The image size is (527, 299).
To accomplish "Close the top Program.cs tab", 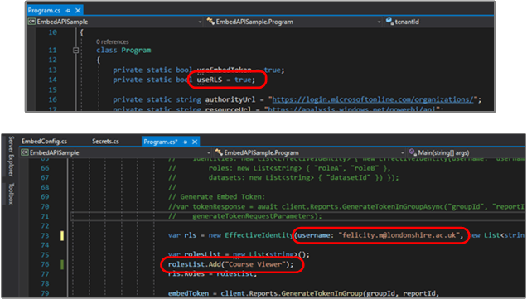I will tap(78, 11).
